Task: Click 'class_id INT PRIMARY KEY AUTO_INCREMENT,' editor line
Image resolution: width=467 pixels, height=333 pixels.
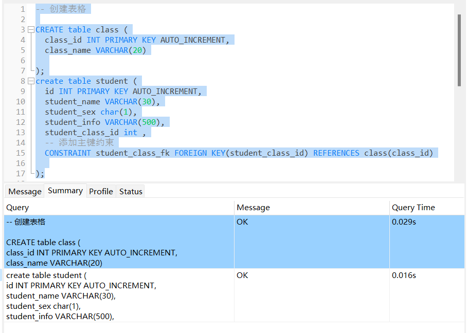Action: point(137,40)
